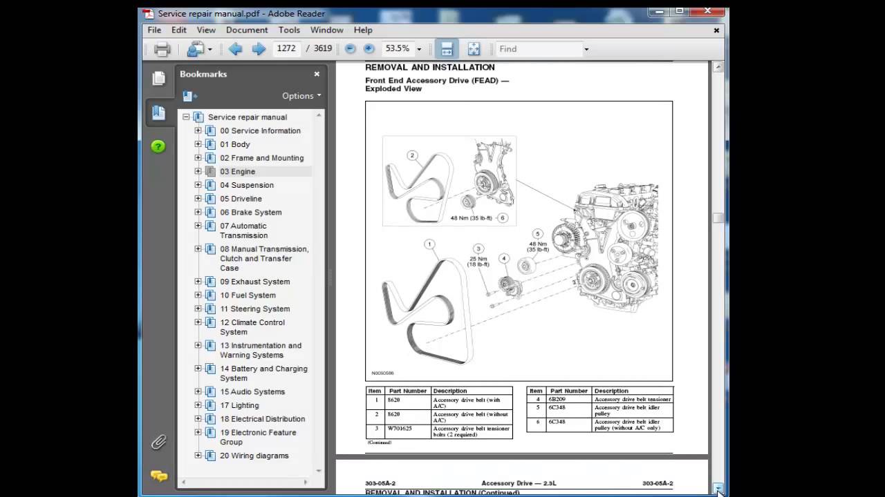Select the 20 Wiring diagrams bookmark
This screenshot has width=885, height=497.
(254, 456)
